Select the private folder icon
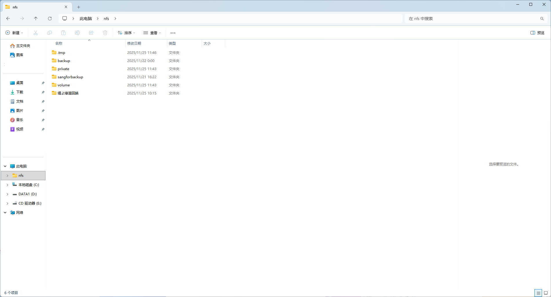551x297 pixels. click(54, 69)
